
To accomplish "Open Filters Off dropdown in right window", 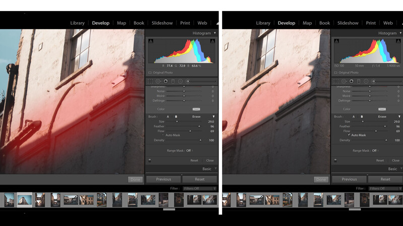I will (385, 188).
